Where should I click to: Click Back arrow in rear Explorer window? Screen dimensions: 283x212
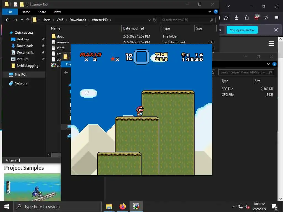[66, 72]
